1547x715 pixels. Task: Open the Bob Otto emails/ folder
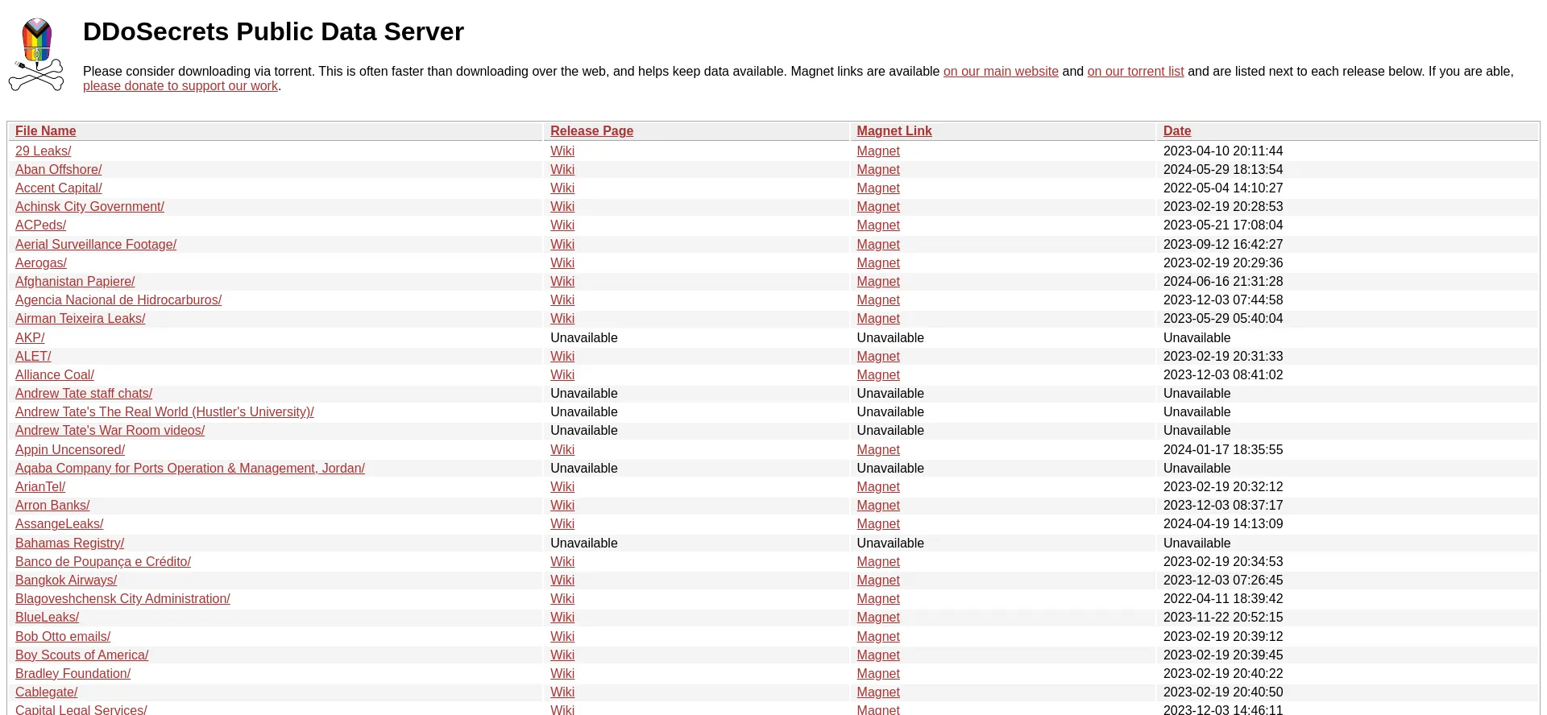(63, 636)
